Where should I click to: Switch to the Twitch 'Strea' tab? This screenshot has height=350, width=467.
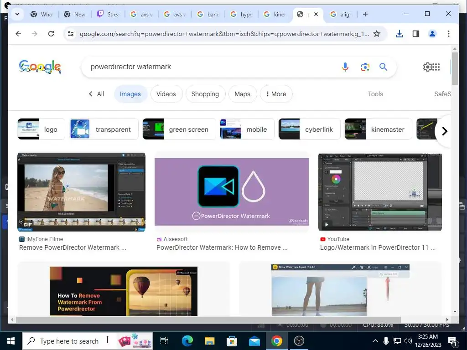pyautogui.click(x=108, y=14)
